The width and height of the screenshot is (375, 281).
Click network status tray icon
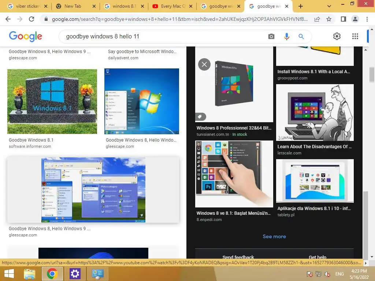tap(318, 274)
